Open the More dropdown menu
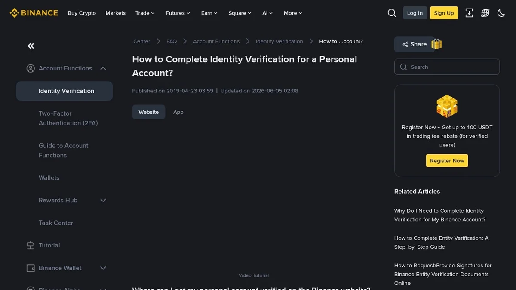516x290 pixels. click(293, 13)
